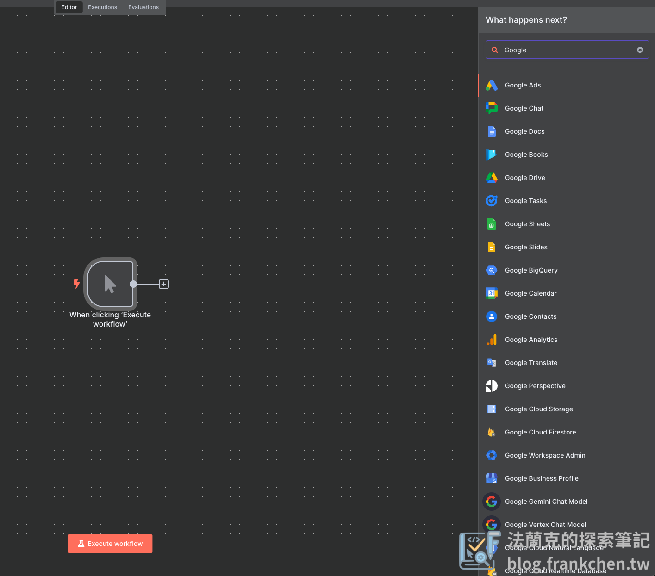Click the Google BigQuery icon
This screenshot has height=576, width=655.
[x=492, y=270]
